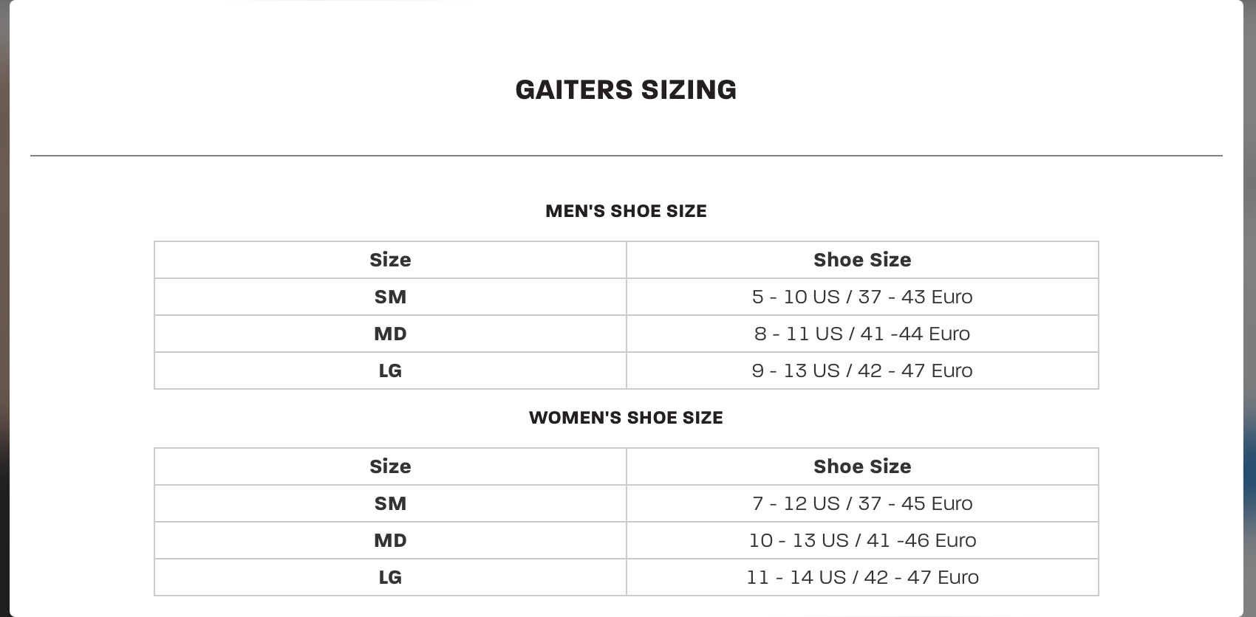Select the LG row label in men's table

(x=390, y=370)
